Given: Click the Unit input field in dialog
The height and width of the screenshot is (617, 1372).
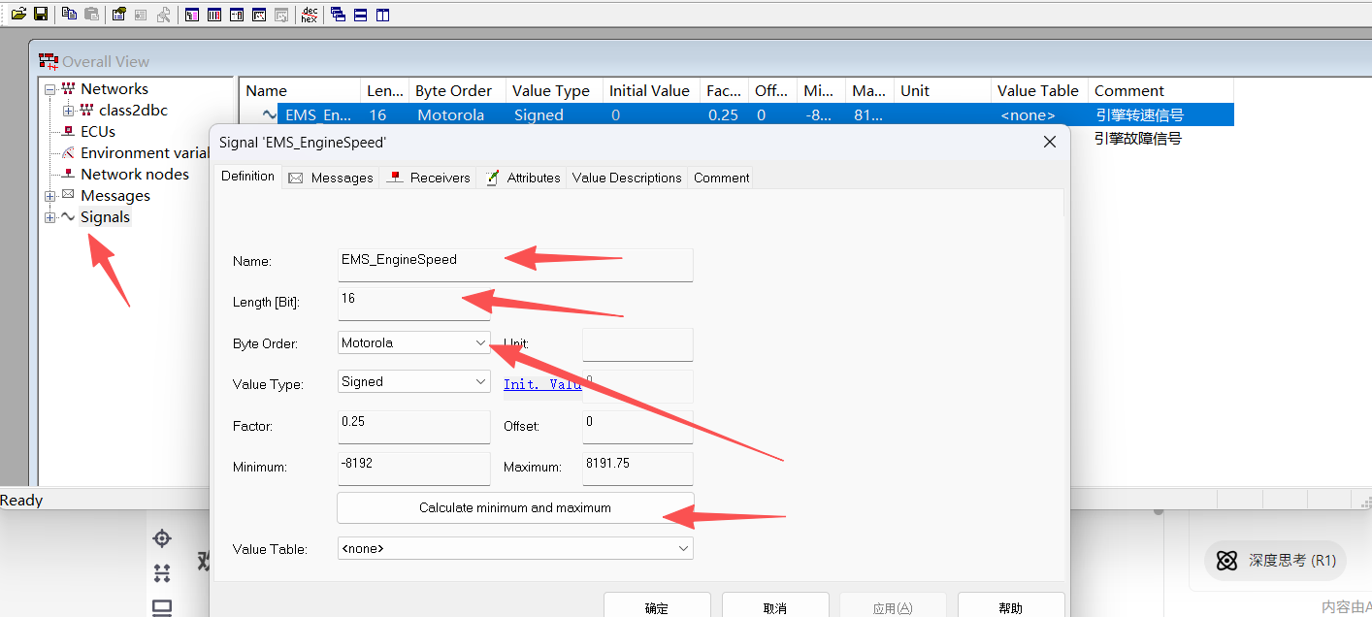Looking at the screenshot, I should tap(637, 344).
